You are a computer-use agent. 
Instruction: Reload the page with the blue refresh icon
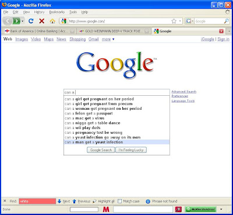(31, 21)
